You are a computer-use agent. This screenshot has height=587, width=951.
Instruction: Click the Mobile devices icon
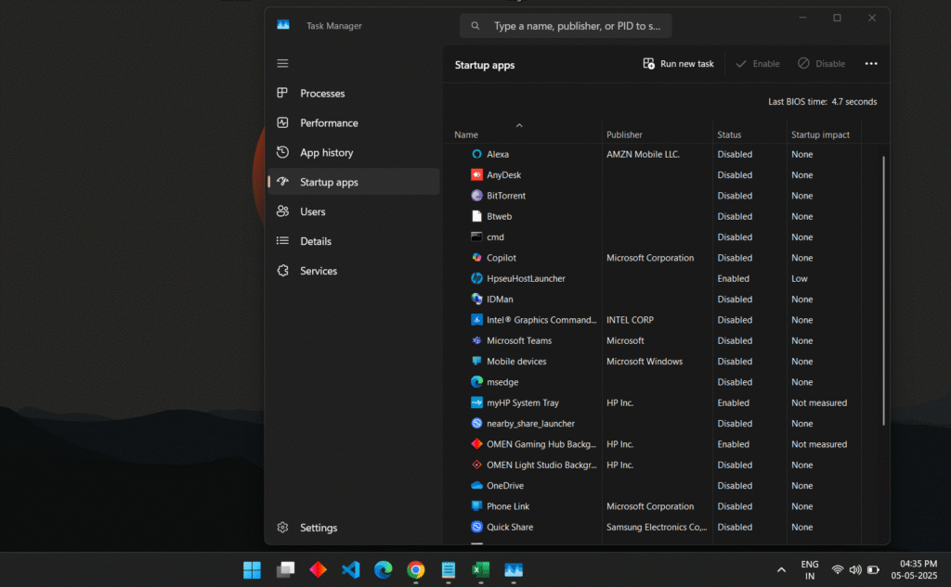coord(476,361)
